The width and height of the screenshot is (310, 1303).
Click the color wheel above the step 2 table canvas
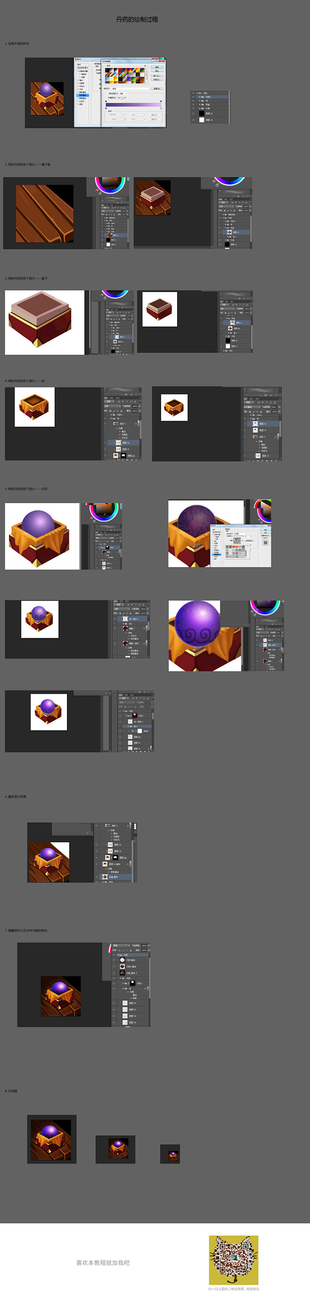110,184
